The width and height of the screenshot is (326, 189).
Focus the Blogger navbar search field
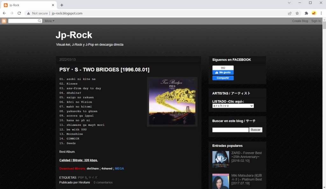[x=23, y=21]
